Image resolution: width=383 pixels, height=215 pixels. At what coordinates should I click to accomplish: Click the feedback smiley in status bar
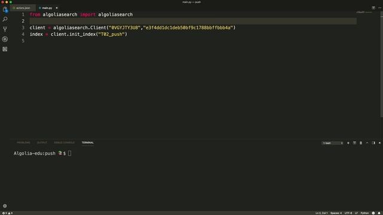coord(373,213)
